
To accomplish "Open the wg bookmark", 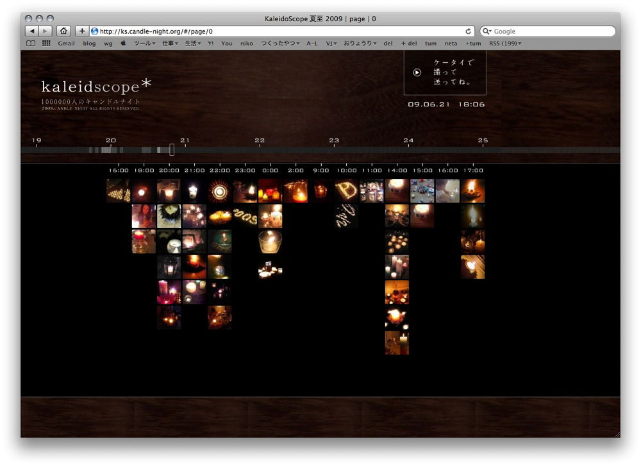I will click(108, 44).
